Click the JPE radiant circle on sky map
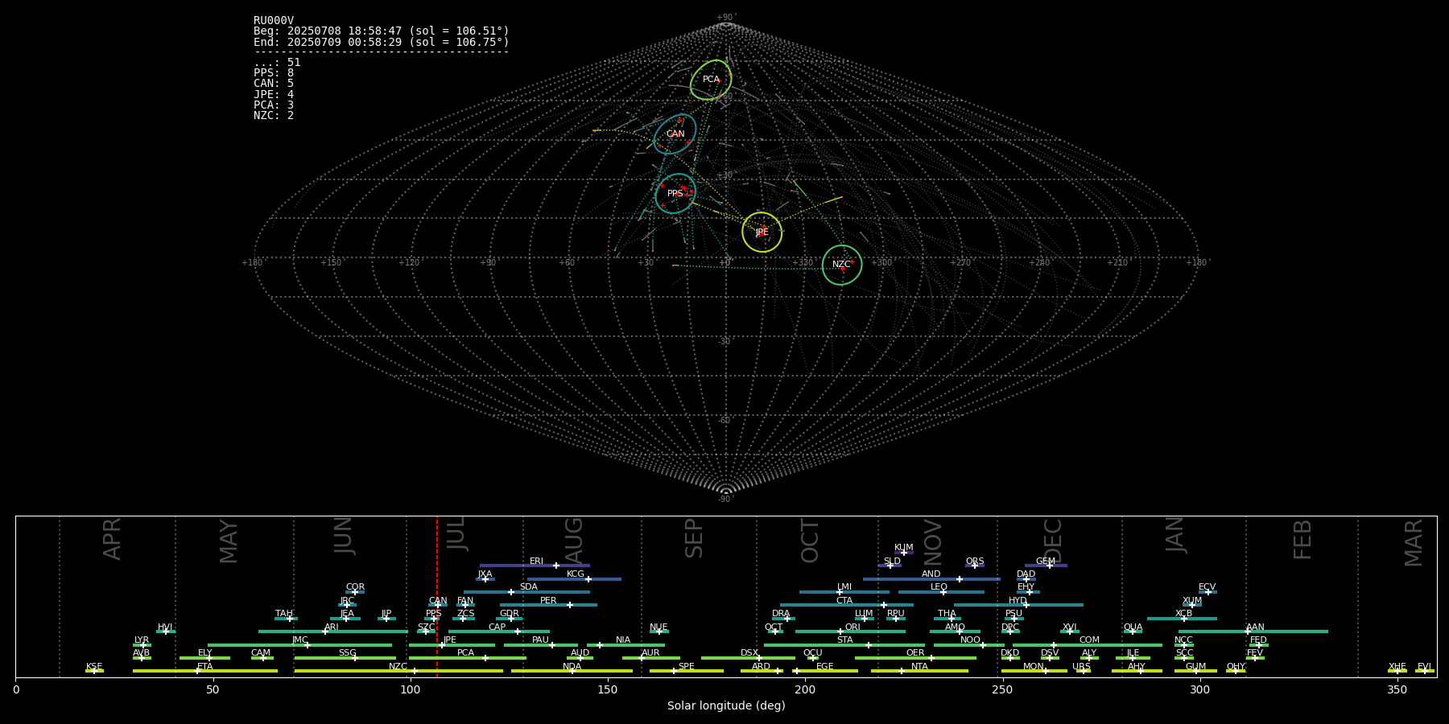The height and width of the screenshot is (724, 1449). [762, 232]
